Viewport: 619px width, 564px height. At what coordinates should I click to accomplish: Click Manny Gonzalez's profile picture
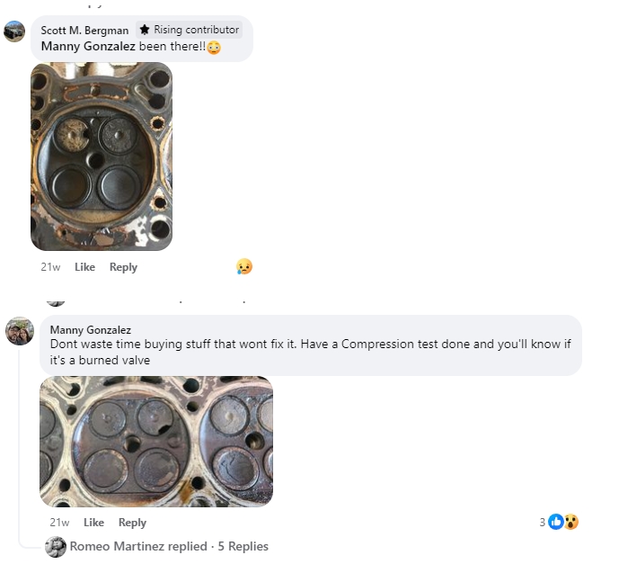click(20, 331)
